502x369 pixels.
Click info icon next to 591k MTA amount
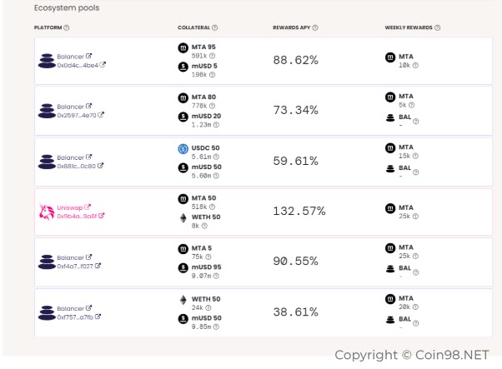[x=212, y=56]
